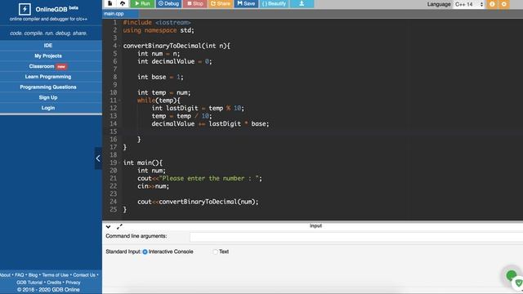Open the Contact Us footer link
This screenshot has width=523, height=294.
coord(84,275)
